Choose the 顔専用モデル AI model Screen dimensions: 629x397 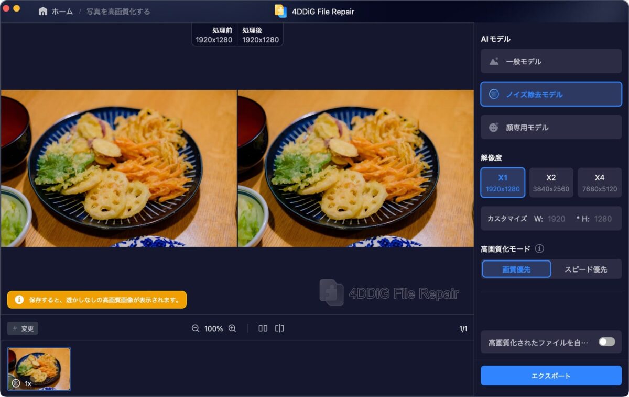click(551, 127)
